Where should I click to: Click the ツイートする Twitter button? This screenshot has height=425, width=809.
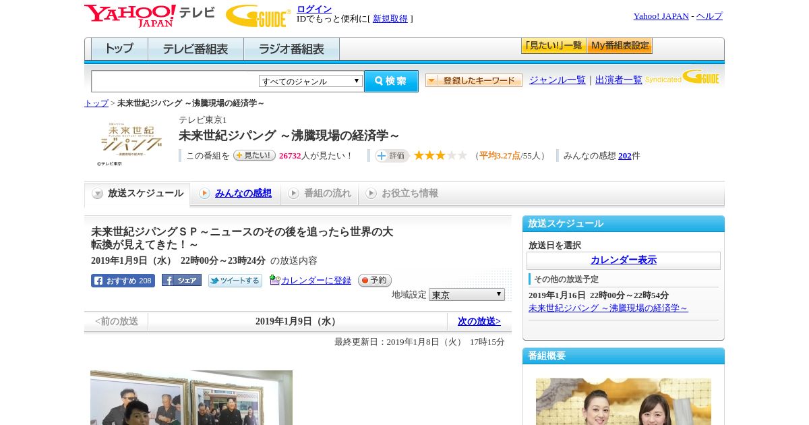(x=235, y=281)
